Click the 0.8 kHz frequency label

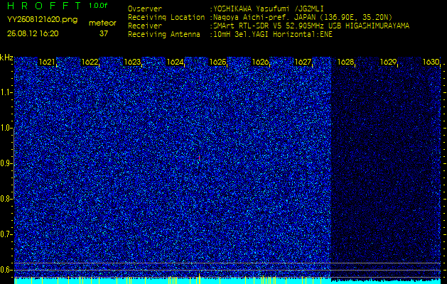pos(6,199)
